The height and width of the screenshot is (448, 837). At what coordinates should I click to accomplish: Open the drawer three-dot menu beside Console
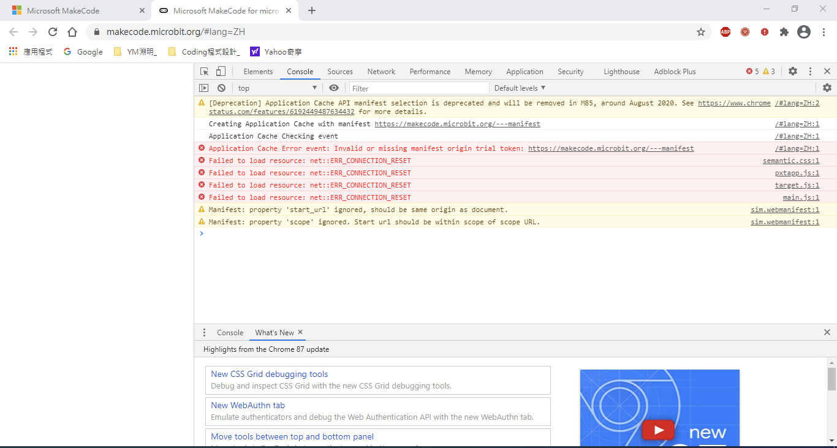(205, 332)
